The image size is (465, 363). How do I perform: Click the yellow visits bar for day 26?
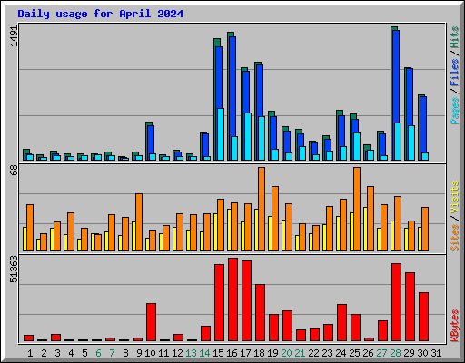point(365,229)
